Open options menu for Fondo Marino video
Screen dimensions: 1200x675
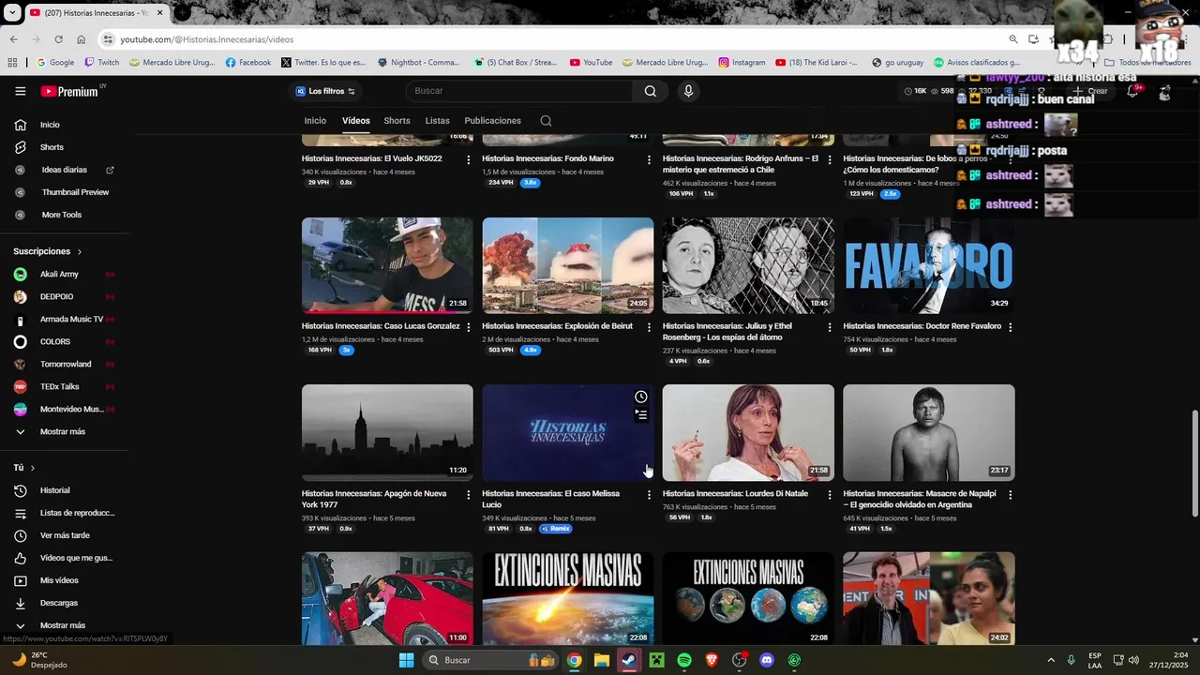pos(649,160)
